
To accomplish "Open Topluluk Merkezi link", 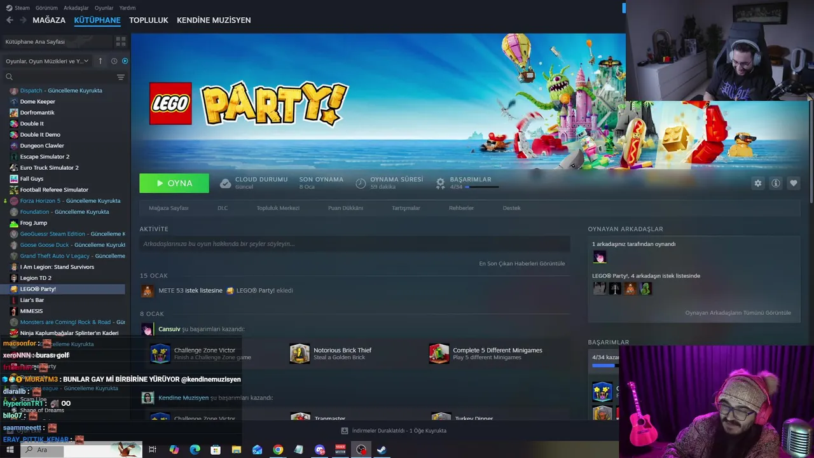I will (x=278, y=208).
